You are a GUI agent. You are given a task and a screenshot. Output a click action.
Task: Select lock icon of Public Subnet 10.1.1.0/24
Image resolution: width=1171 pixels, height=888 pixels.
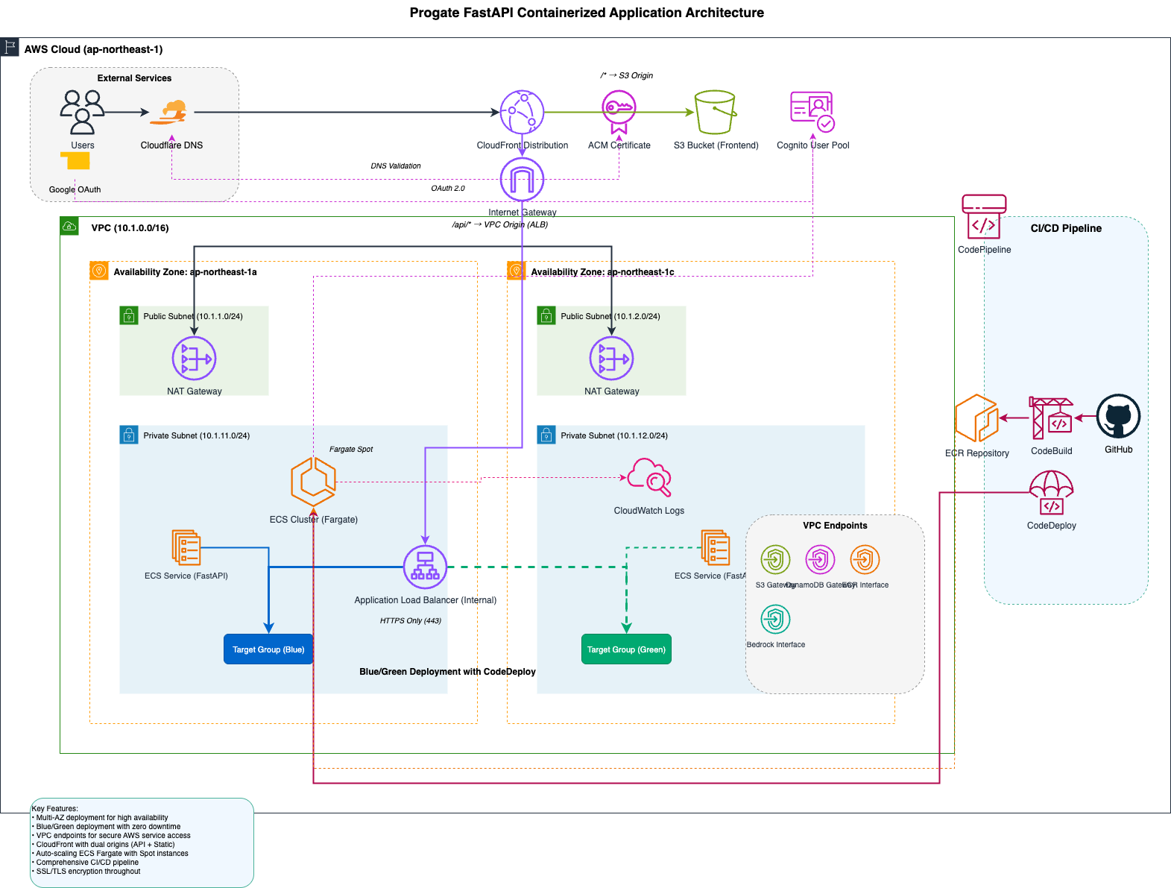tap(129, 315)
